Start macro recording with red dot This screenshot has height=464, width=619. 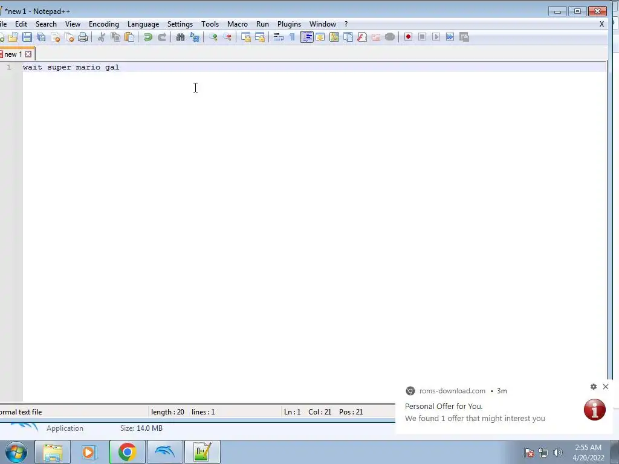408,37
